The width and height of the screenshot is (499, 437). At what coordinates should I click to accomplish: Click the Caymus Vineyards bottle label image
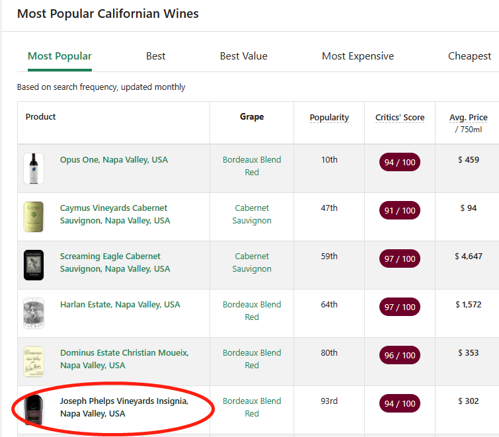pos(34,217)
